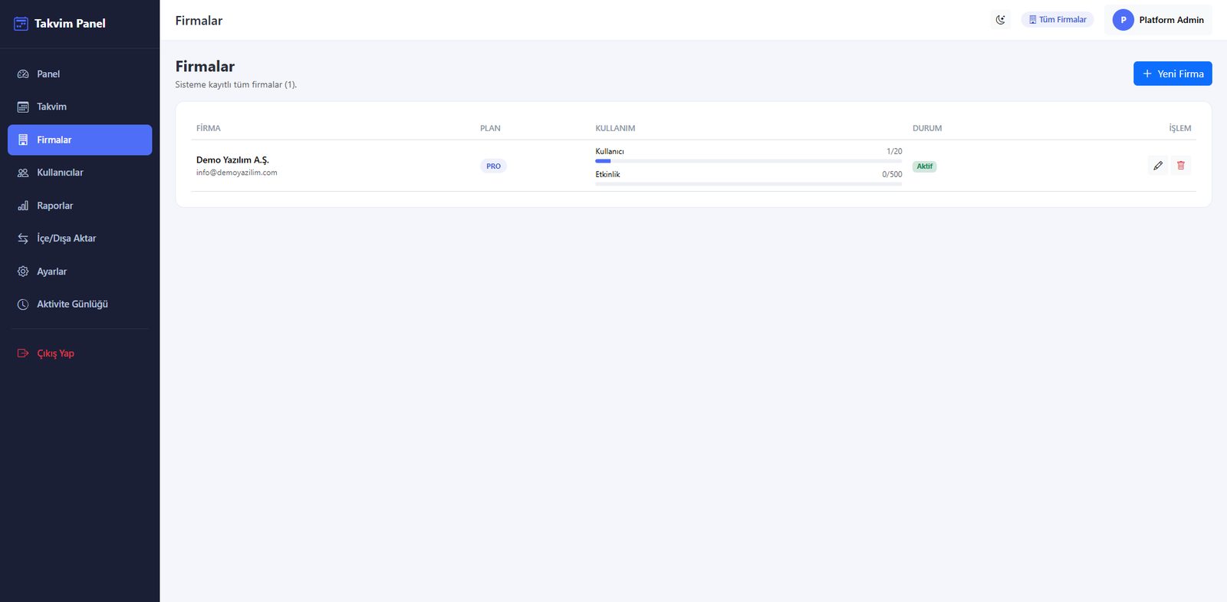This screenshot has height=602, width=1227.
Task: Open the Panel menu item
Action: (80, 74)
